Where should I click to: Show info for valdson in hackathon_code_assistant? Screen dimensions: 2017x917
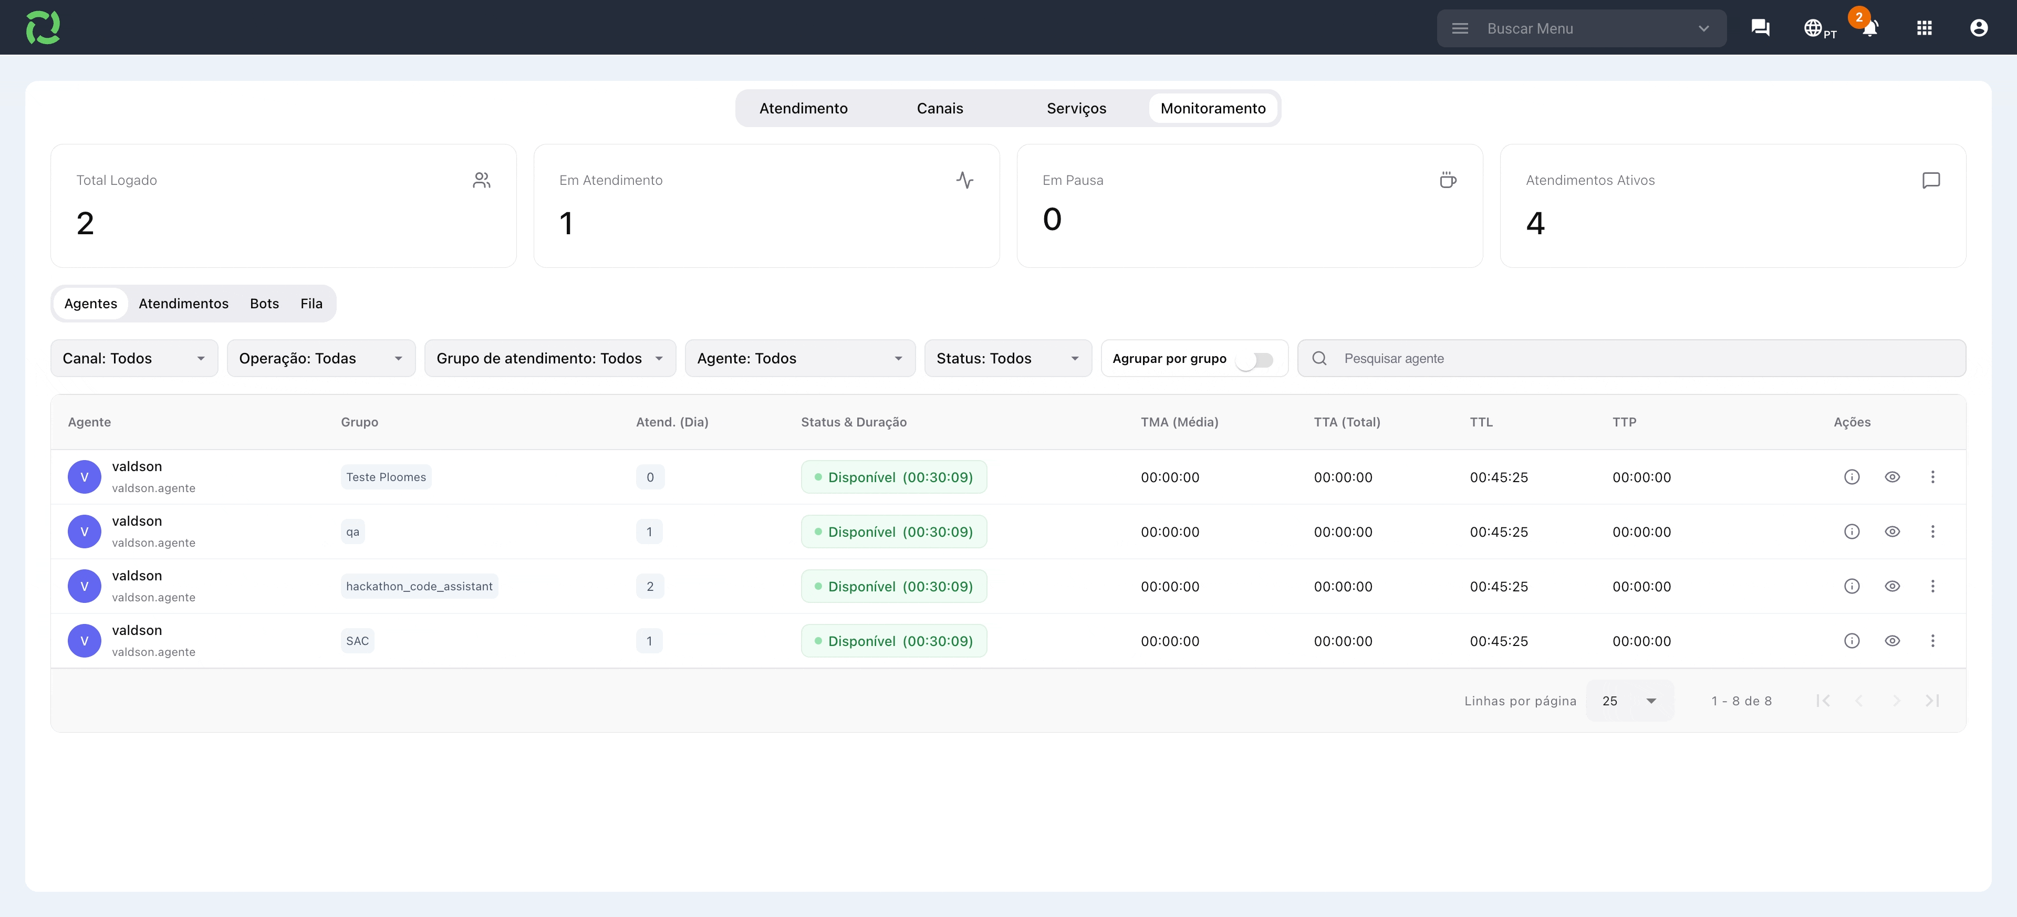pyautogui.click(x=1852, y=586)
